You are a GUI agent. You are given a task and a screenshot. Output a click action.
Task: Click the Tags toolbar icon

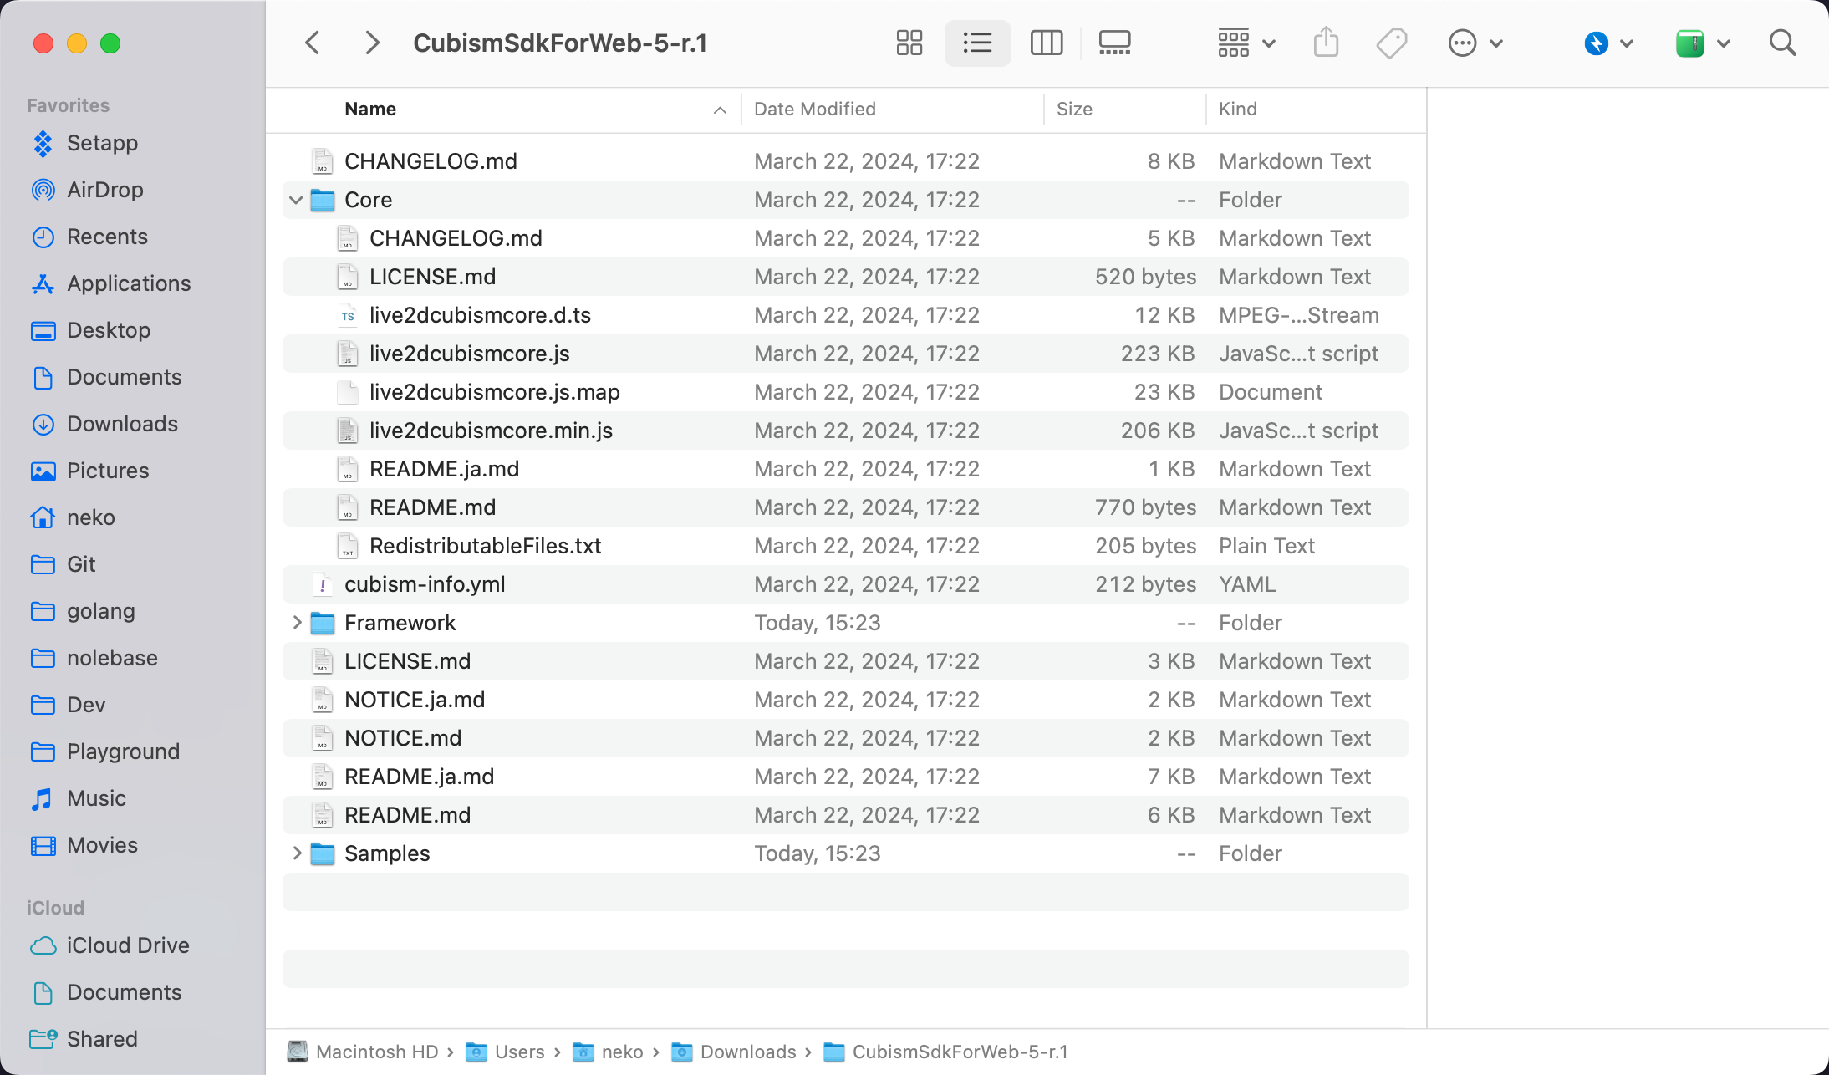pos(1392,43)
